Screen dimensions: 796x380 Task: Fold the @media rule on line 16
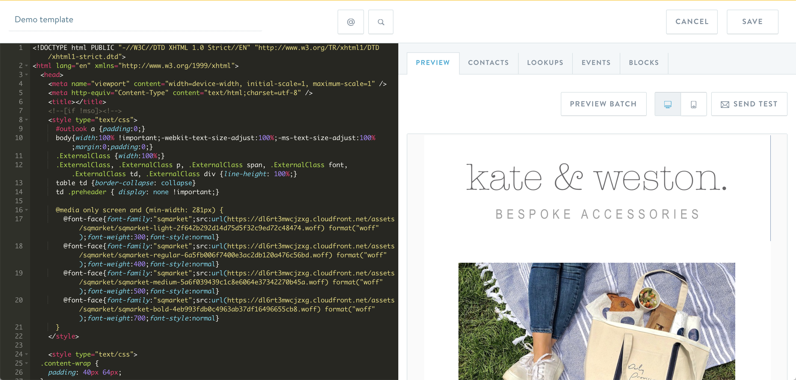click(26, 210)
